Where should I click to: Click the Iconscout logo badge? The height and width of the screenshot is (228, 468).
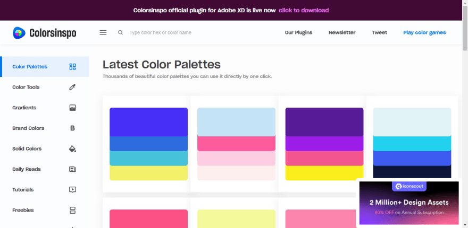pos(409,186)
